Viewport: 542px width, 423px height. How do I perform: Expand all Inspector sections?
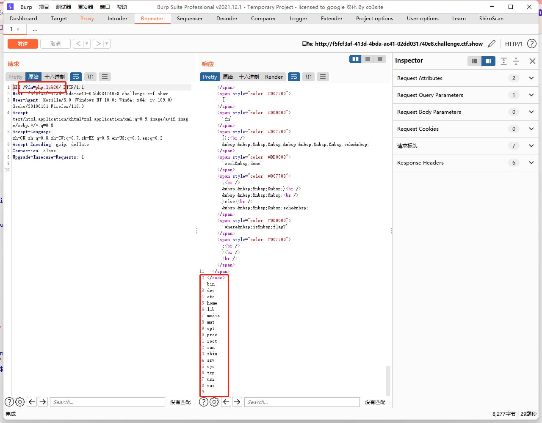(x=503, y=61)
